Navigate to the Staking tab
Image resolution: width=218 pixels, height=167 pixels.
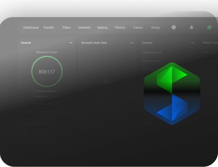[102, 27]
